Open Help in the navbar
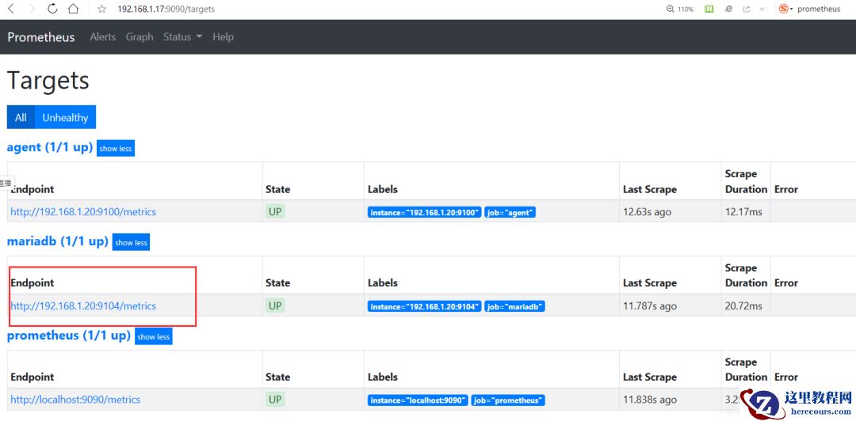 223,37
